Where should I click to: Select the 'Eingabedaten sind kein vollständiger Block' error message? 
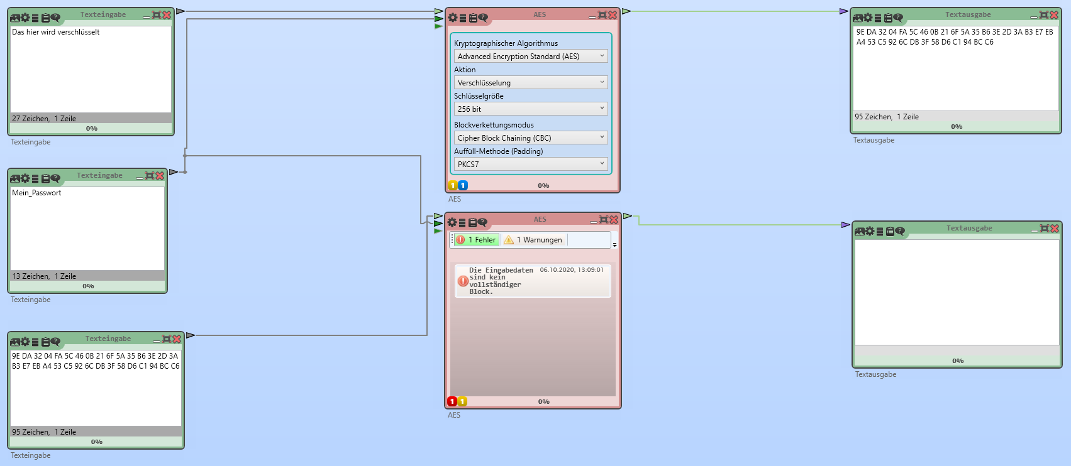532,281
